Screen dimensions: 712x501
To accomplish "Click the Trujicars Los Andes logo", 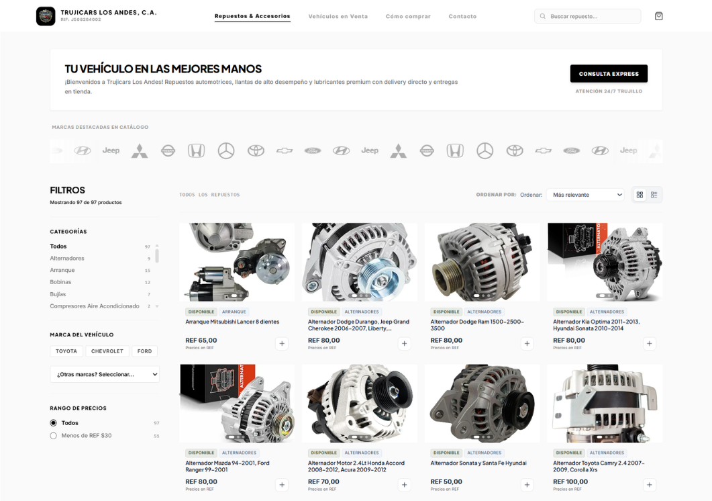I will [46, 16].
